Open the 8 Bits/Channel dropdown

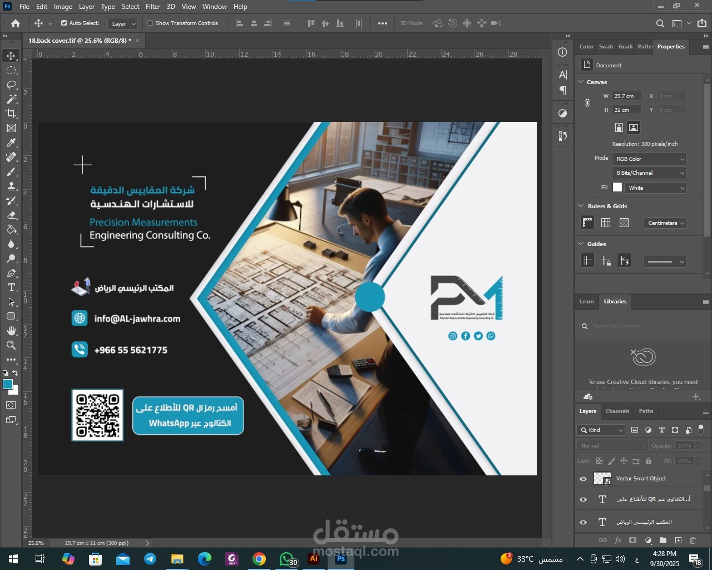tap(649, 173)
